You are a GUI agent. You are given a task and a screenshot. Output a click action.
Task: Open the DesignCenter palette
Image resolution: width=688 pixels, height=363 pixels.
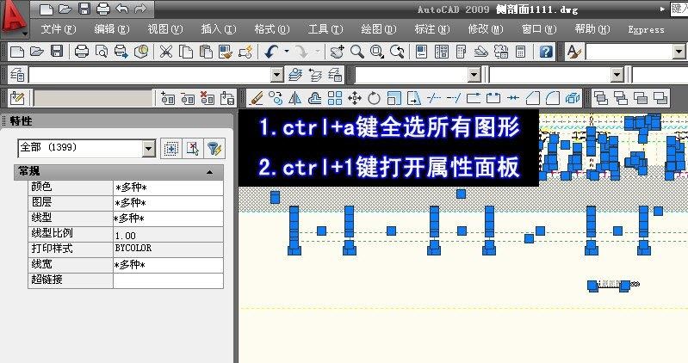click(442, 52)
